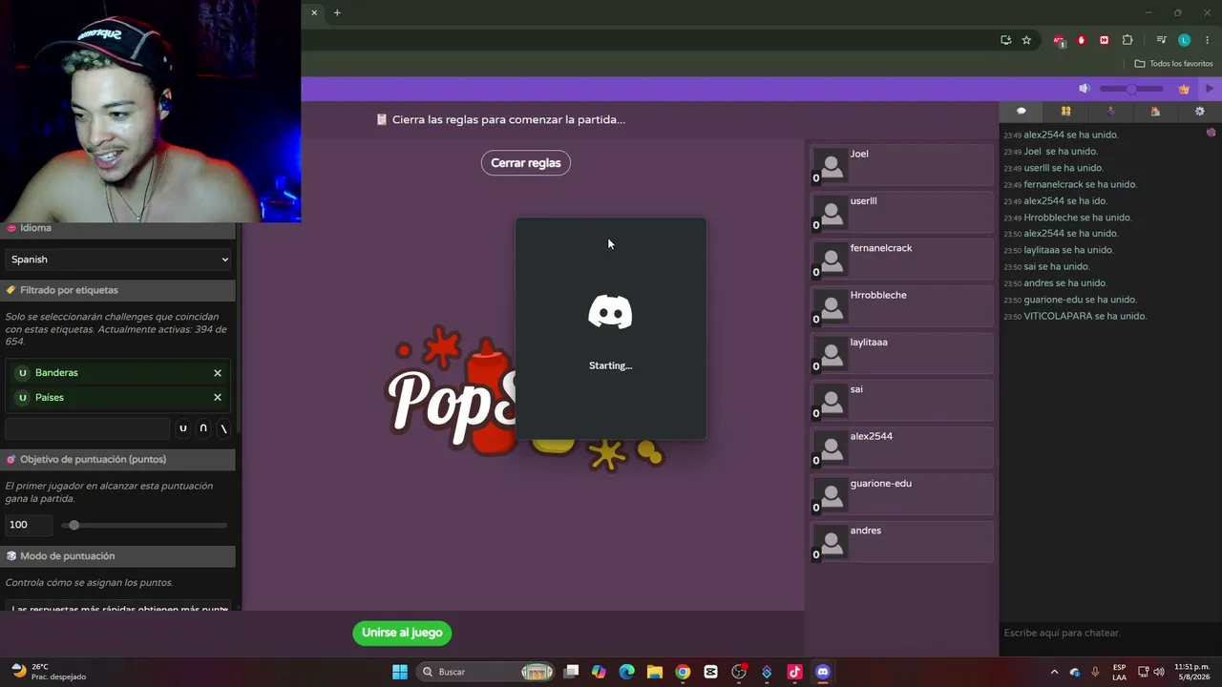The width and height of the screenshot is (1222, 687).
Task: Select the intersection operator button
Action: click(x=203, y=429)
